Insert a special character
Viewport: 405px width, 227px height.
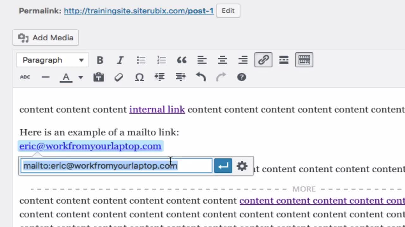tap(139, 77)
